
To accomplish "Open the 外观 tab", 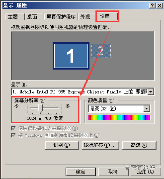I will (x=87, y=17).
